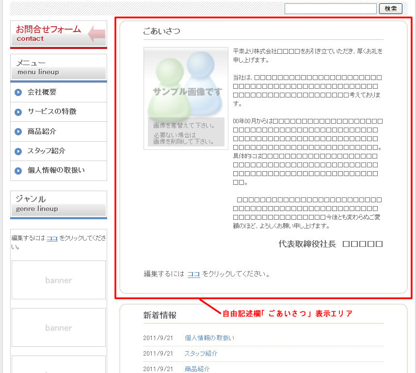Click the second banner placeholder

point(58,327)
